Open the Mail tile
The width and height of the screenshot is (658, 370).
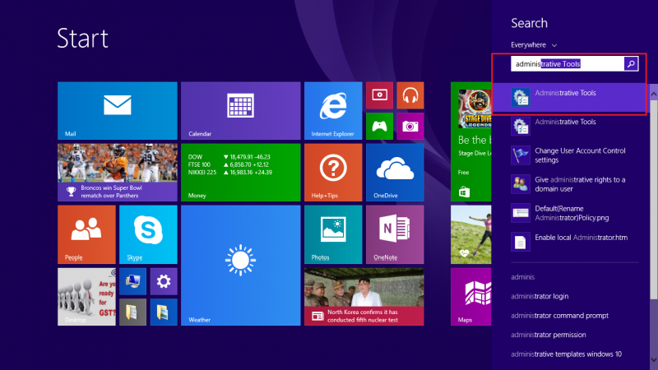tap(118, 111)
